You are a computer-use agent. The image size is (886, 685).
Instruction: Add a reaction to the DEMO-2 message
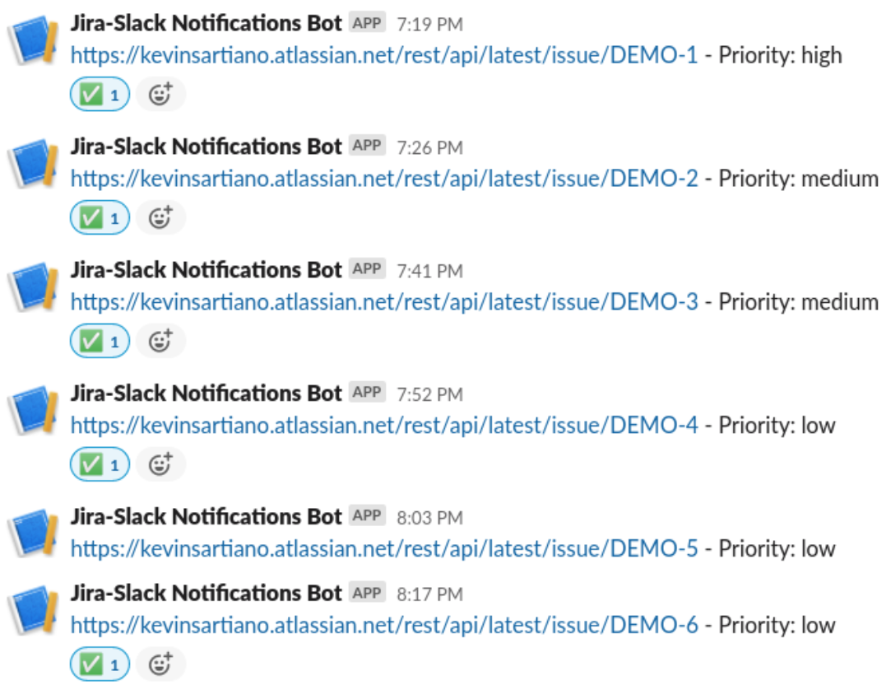(161, 218)
